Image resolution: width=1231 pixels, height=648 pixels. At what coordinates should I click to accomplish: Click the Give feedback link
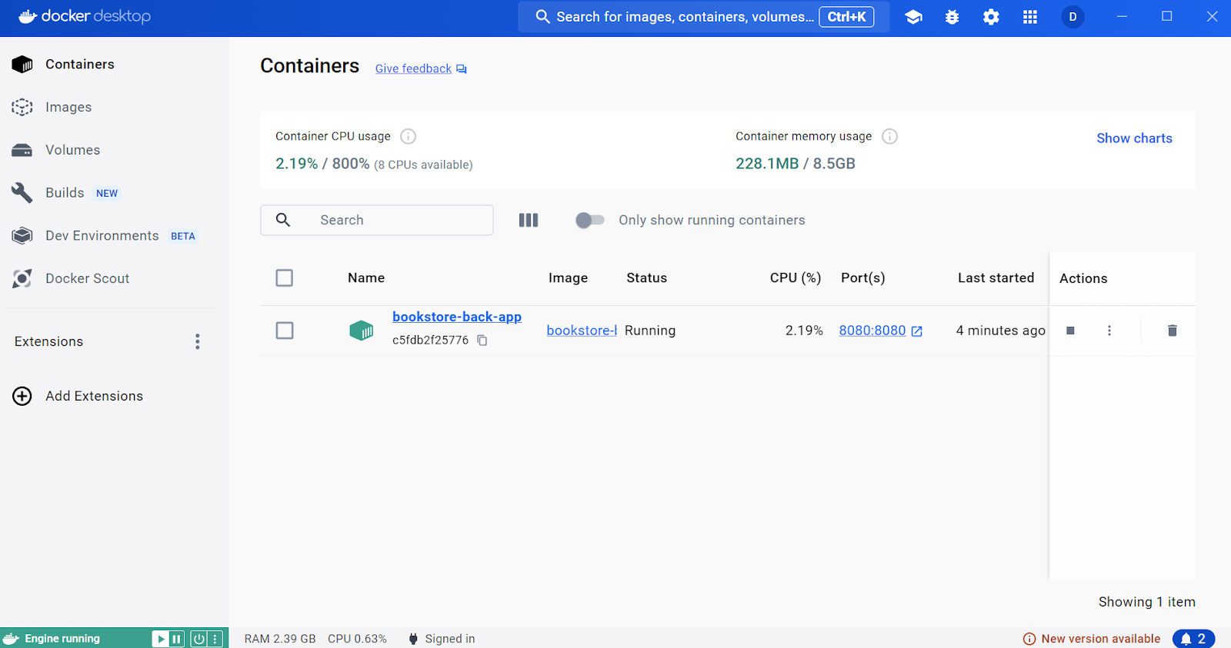tap(413, 68)
